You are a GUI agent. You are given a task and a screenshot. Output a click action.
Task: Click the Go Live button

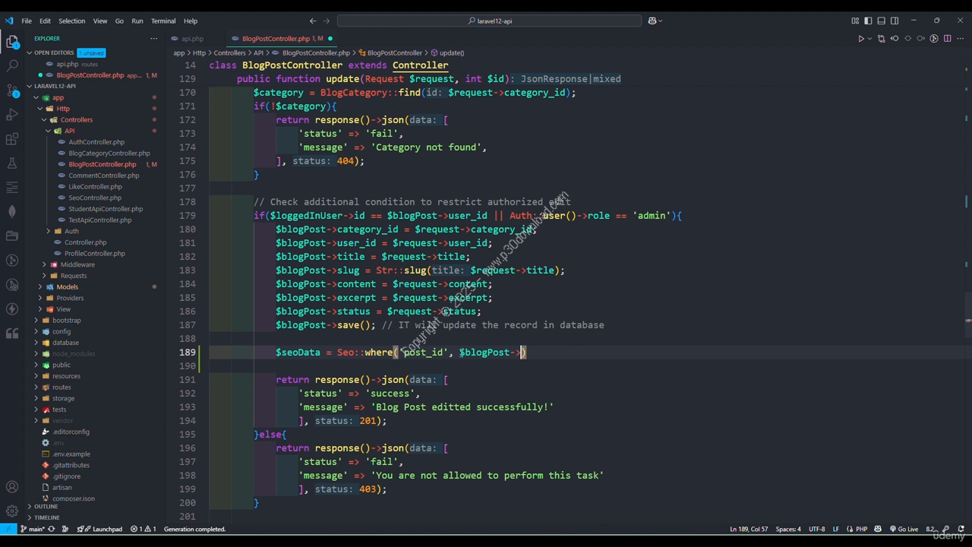903,529
